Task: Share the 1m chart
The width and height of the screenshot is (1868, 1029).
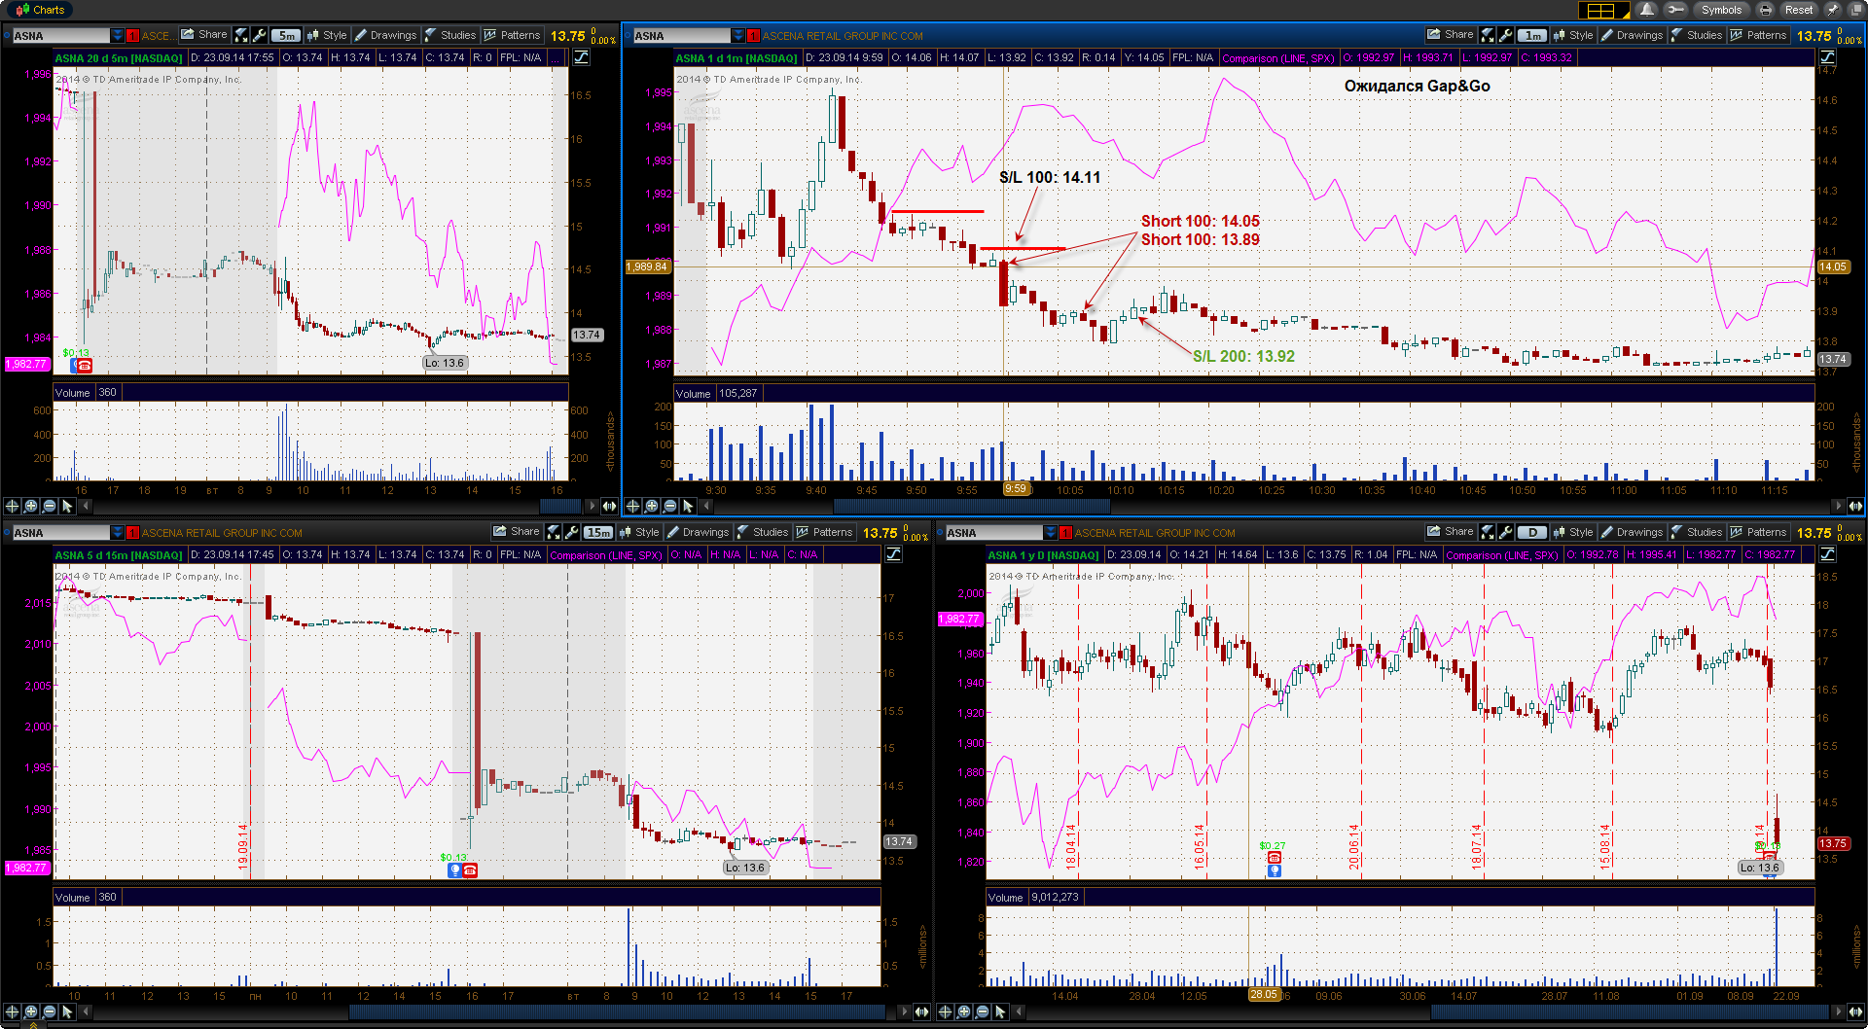Action: pos(1450,34)
